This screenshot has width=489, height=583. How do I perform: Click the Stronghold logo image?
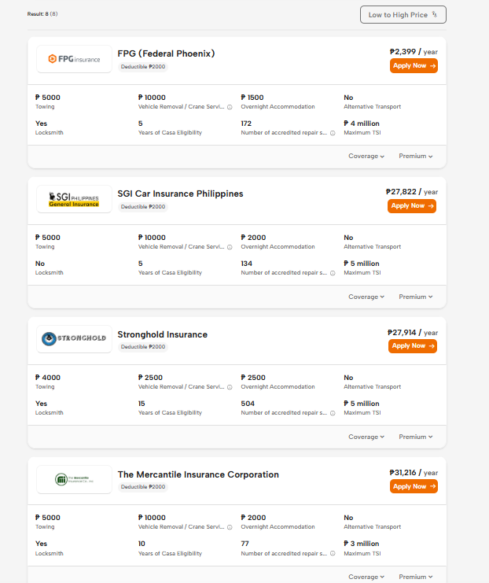74,339
